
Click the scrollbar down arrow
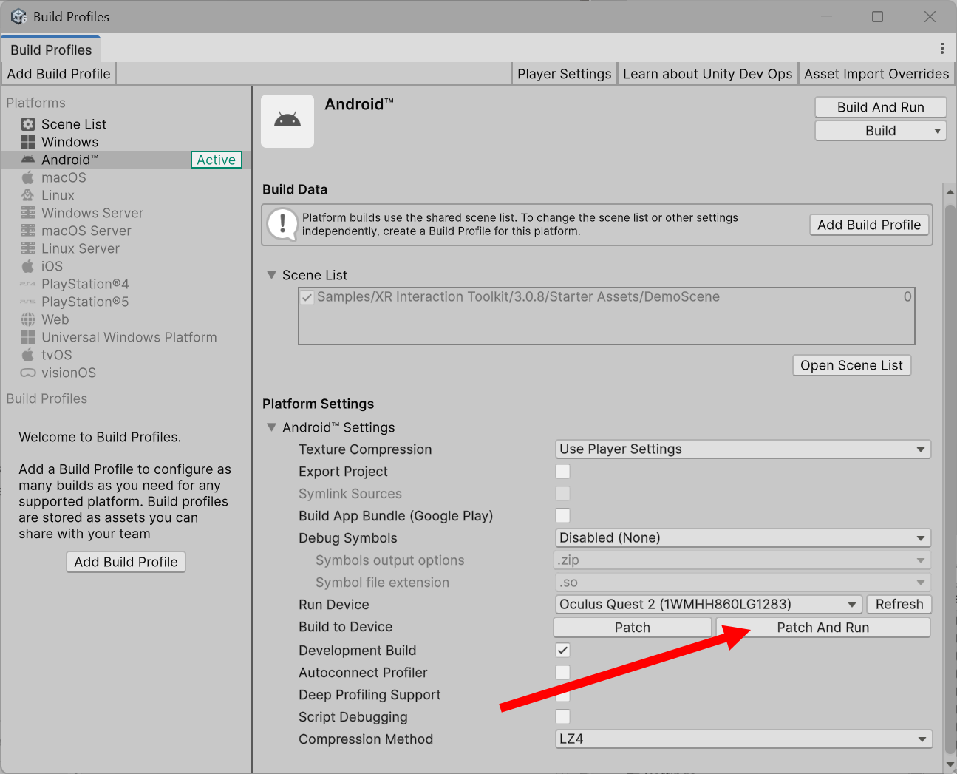tap(950, 764)
